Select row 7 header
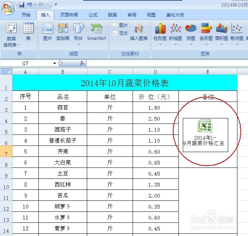The width and height of the screenshot is (248, 236). tap(6, 151)
